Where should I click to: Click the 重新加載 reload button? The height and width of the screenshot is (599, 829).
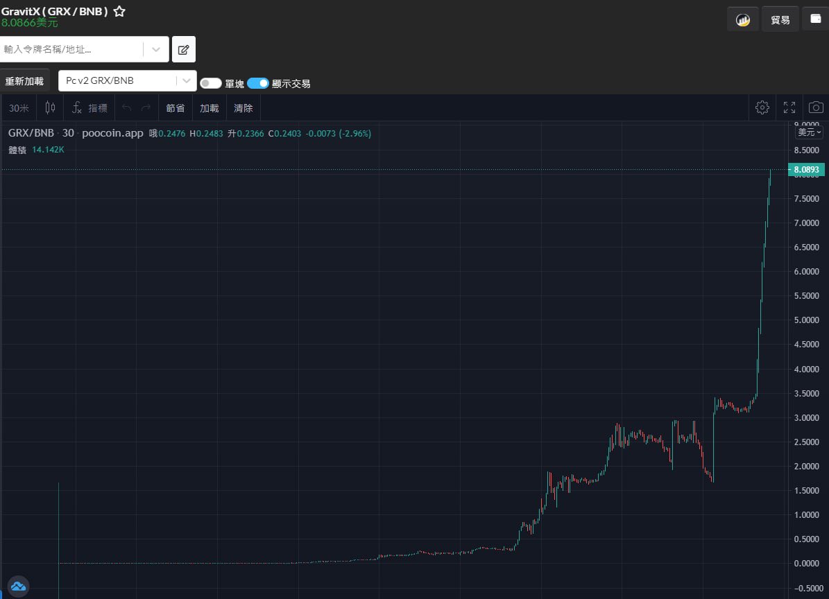click(25, 80)
